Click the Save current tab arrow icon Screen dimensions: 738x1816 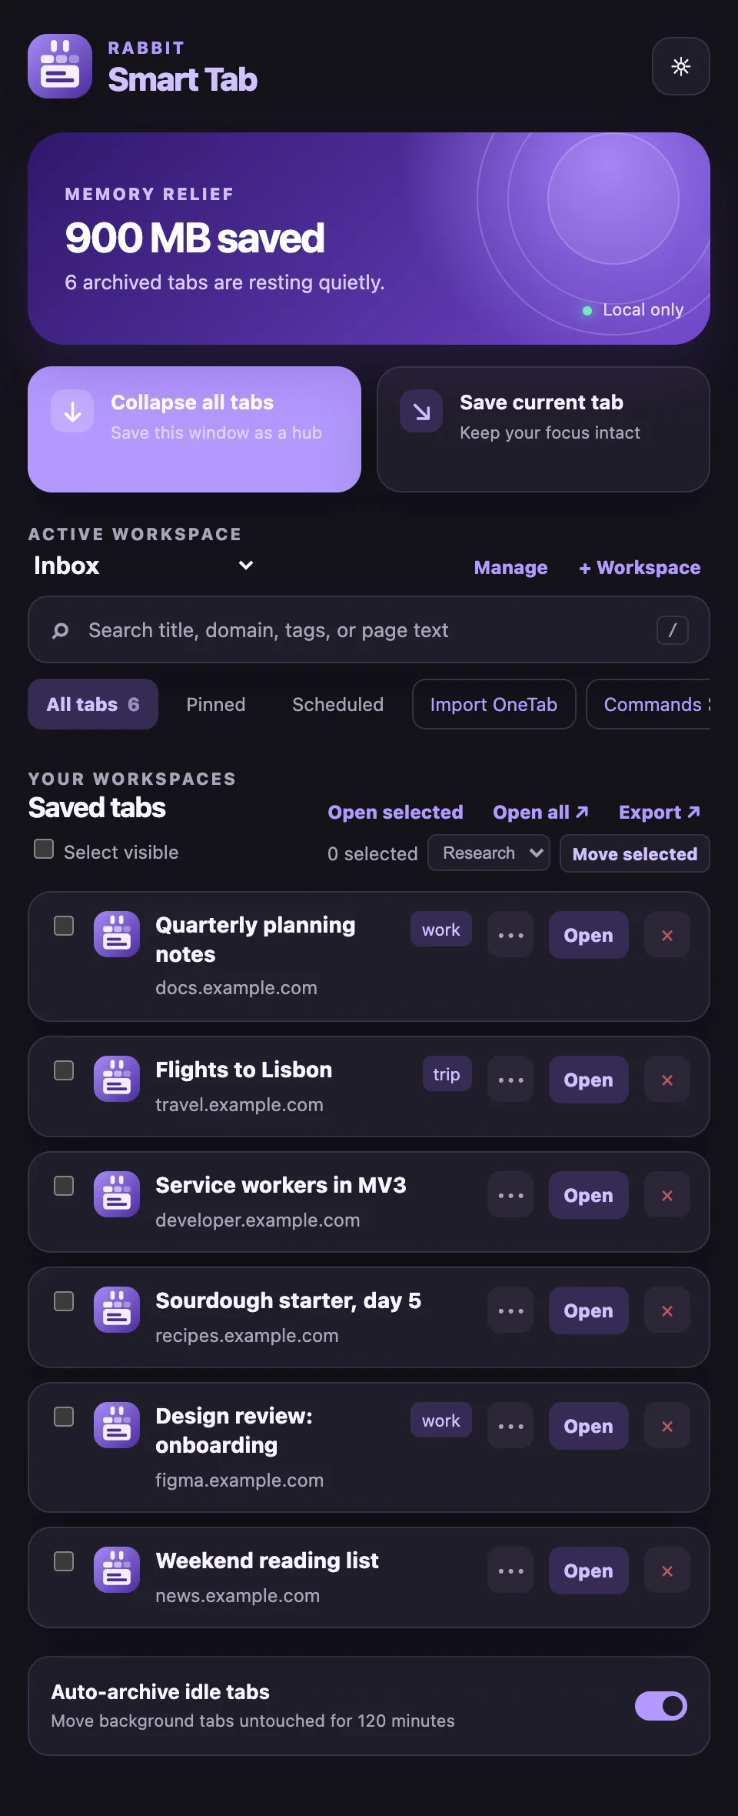[x=421, y=412]
